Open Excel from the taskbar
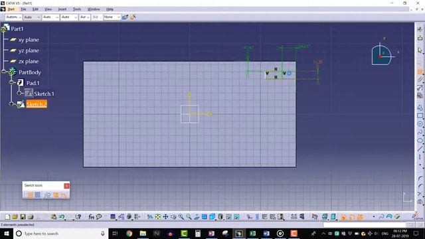The width and height of the screenshot is (425, 239). (x=252, y=233)
